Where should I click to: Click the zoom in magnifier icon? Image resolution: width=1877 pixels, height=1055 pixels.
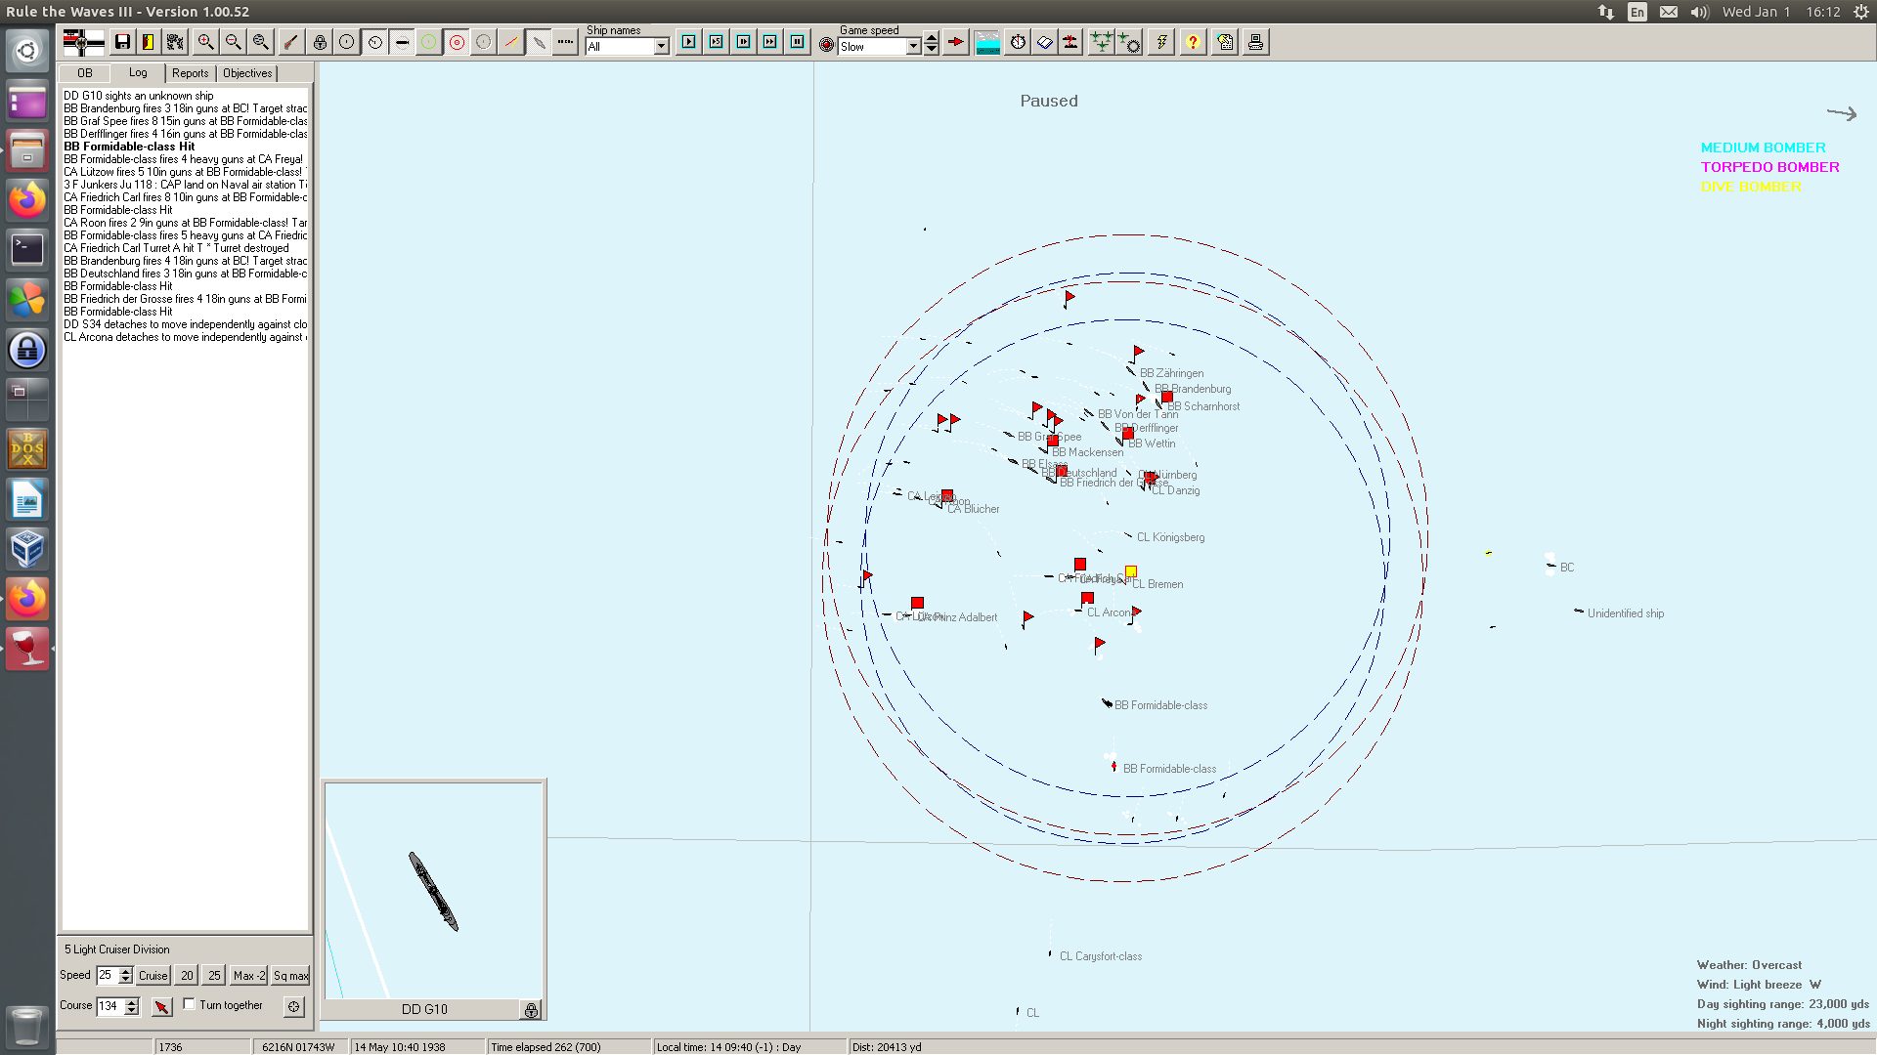[x=205, y=42]
